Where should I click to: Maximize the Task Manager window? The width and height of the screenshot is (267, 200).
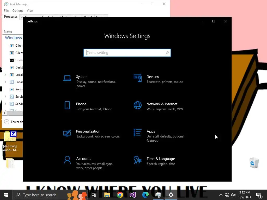click(x=152, y=4)
